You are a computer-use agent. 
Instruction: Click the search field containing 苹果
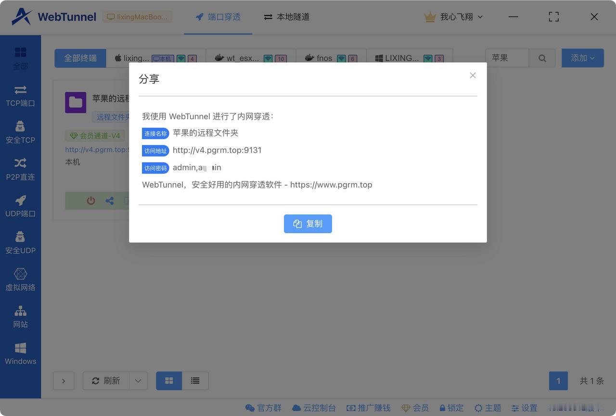point(507,58)
